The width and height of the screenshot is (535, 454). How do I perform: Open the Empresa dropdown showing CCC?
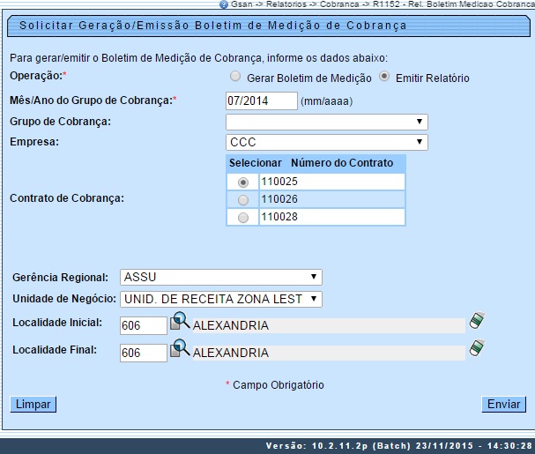[x=326, y=142]
